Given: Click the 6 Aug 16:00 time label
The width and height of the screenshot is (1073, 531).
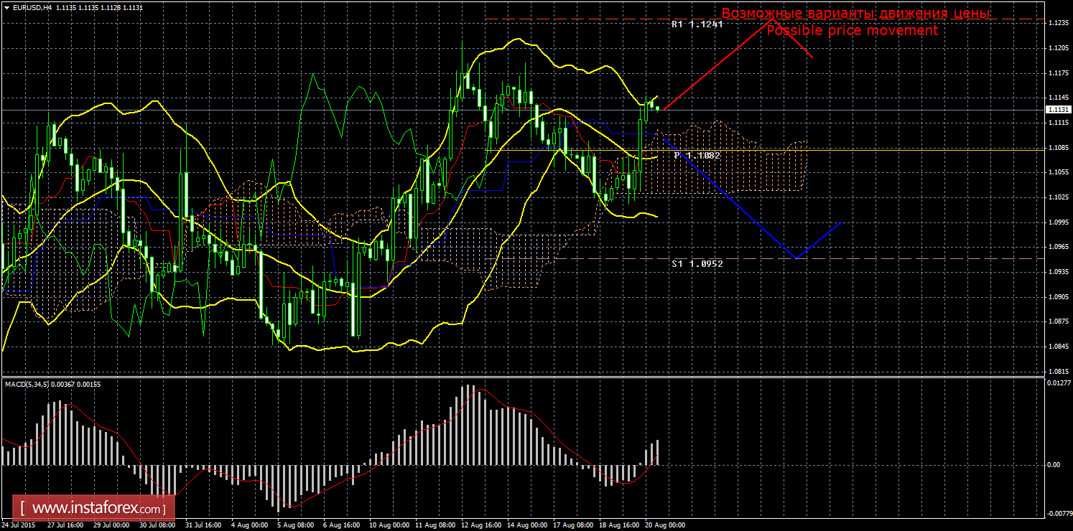Looking at the screenshot, I should pyautogui.click(x=340, y=525).
